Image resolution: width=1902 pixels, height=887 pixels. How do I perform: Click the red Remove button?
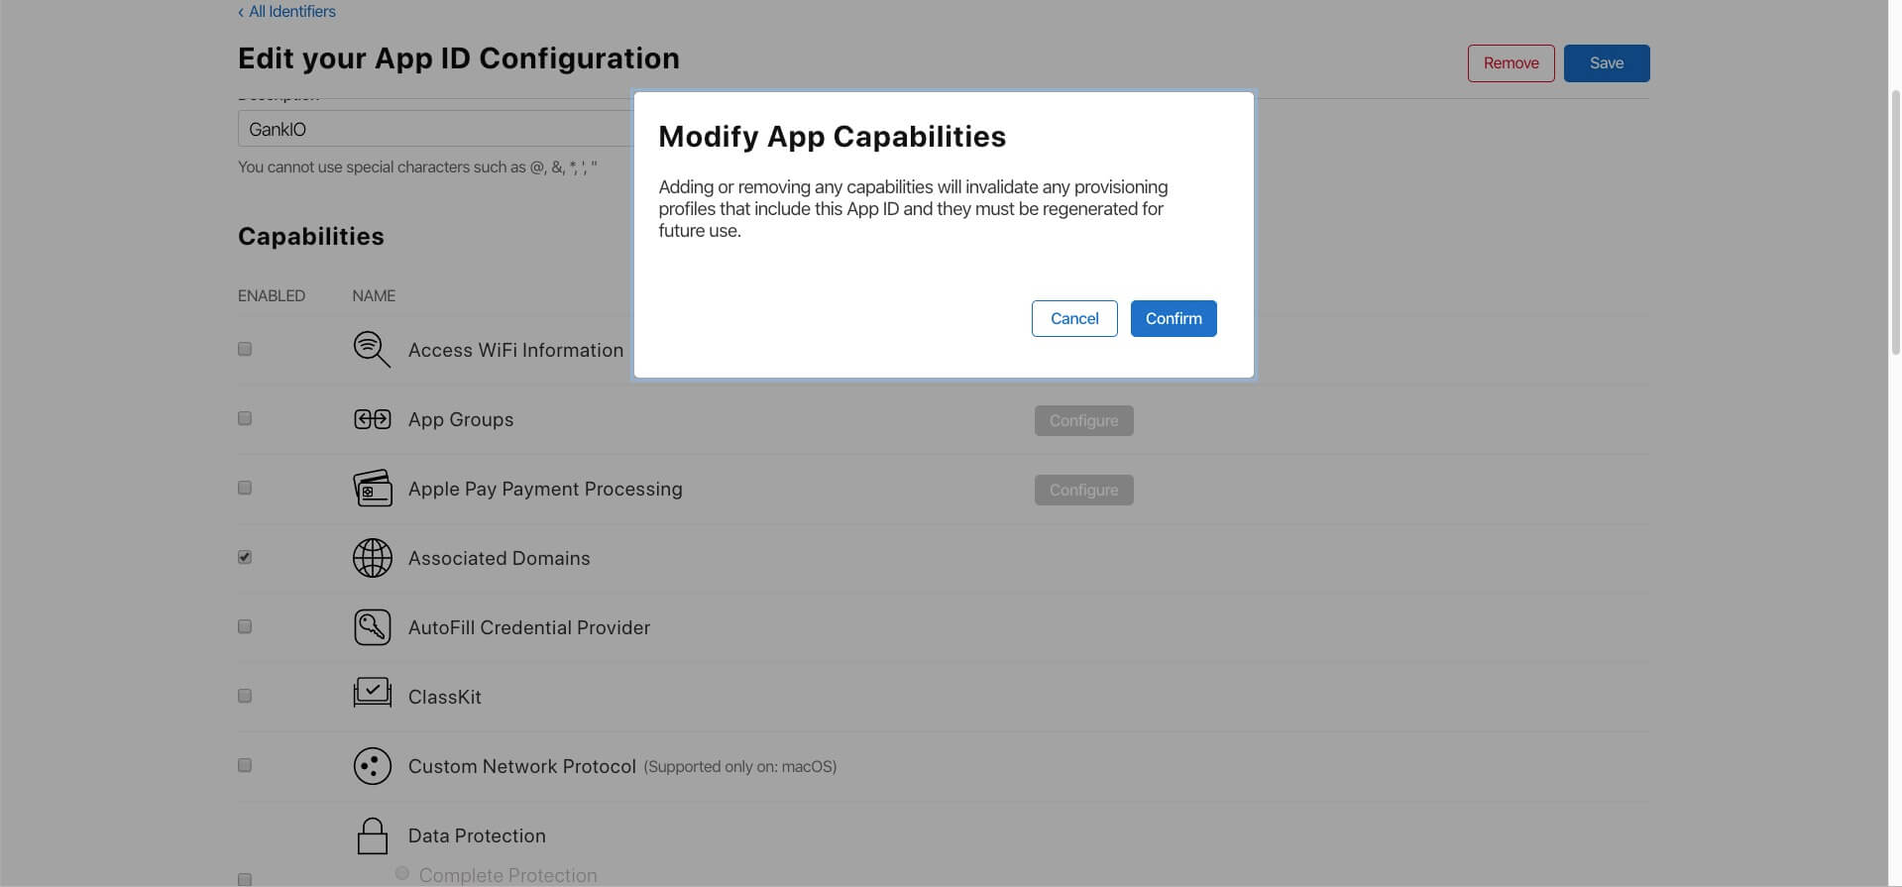(1510, 63)
